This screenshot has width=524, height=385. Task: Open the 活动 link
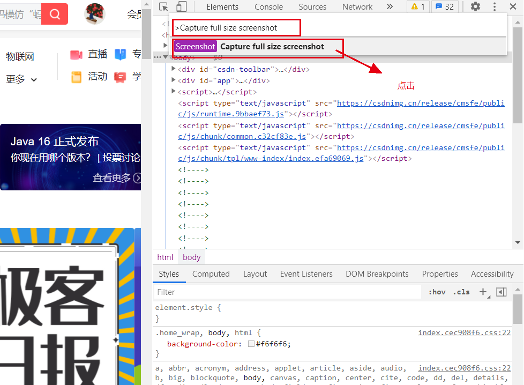pos(98,77)
